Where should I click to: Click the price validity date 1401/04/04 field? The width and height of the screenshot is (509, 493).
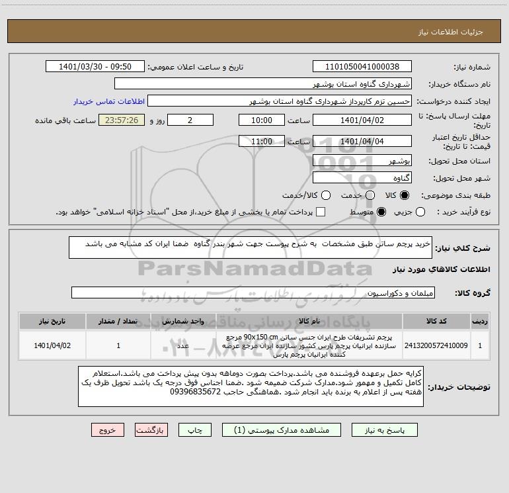tap(362, 141)
